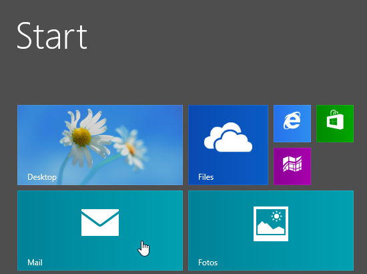
Task: Select the 'Mail' tile label
Action: [35, 263]
